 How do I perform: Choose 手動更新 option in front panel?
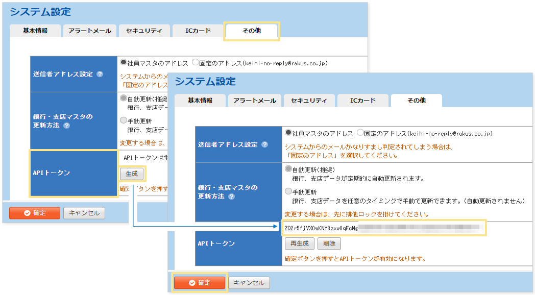click(288, 192)
